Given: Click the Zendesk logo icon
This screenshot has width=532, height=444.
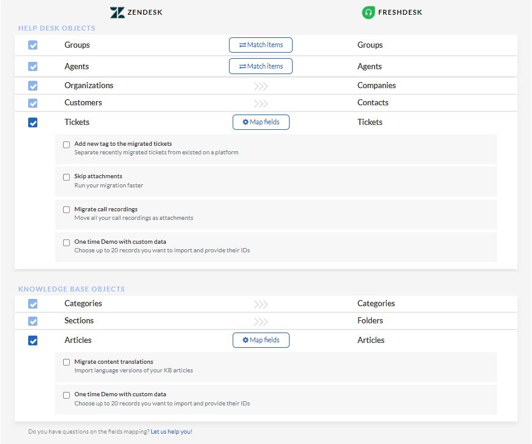Looking at the screenshot, I should (x=118, y=13).
